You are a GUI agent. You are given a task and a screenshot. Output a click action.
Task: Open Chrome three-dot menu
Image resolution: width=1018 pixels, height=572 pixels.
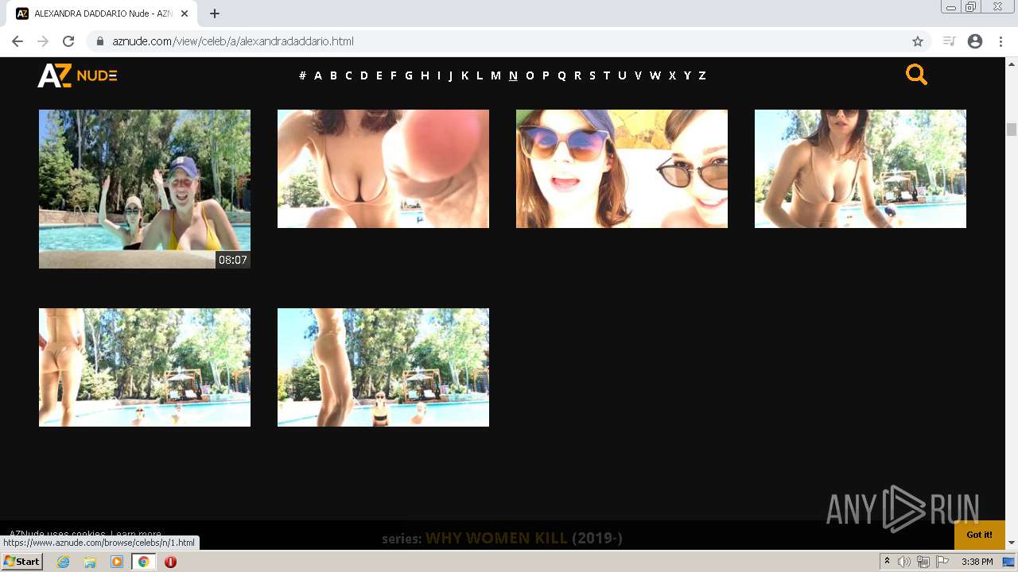tap(1001, 41)
